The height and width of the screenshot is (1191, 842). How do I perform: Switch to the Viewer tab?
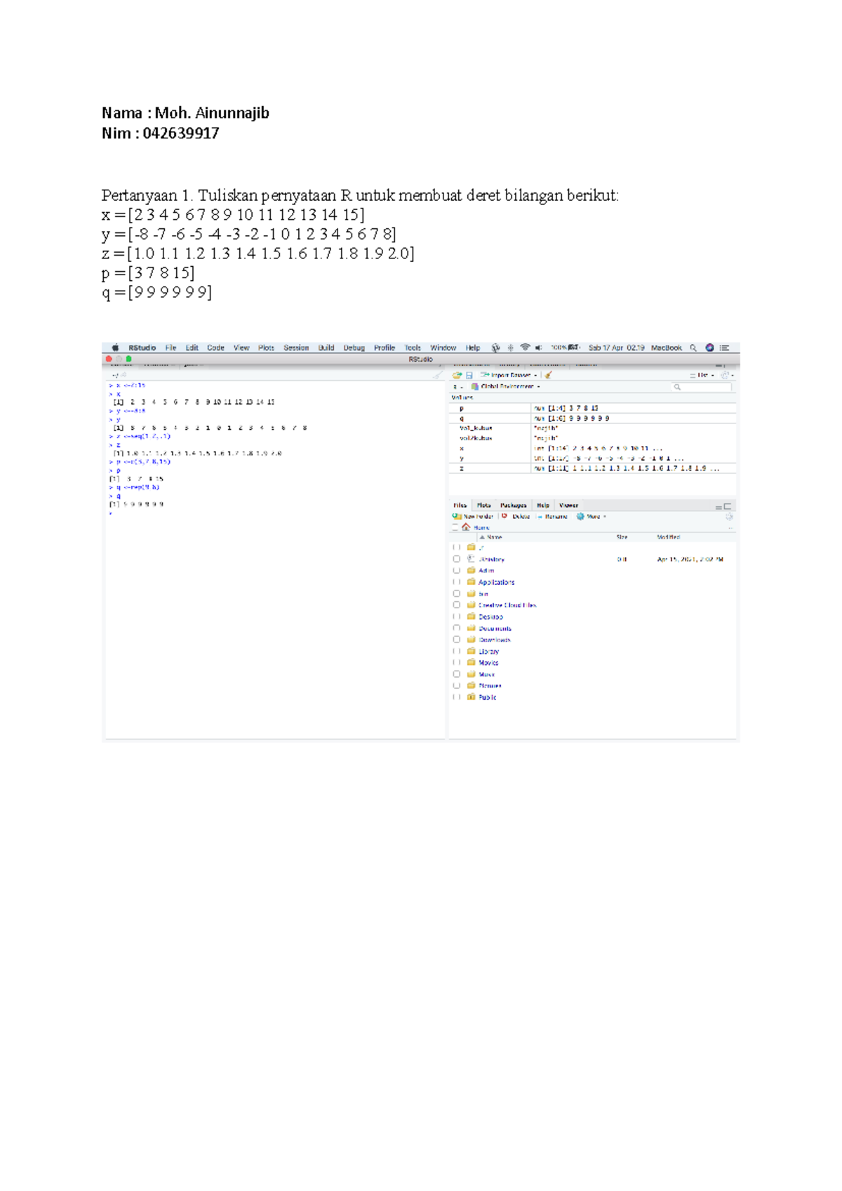coord(568,505)
